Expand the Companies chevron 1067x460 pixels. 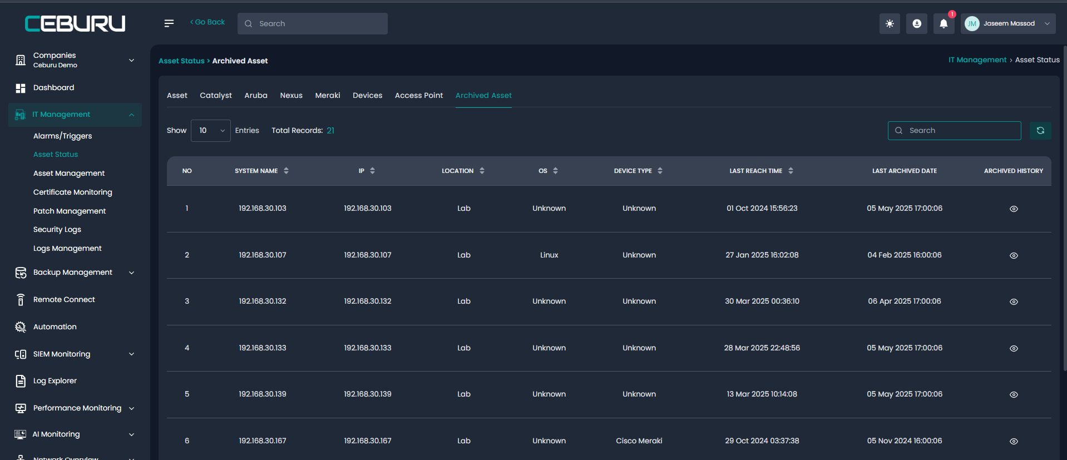click(x=132, y=60)
